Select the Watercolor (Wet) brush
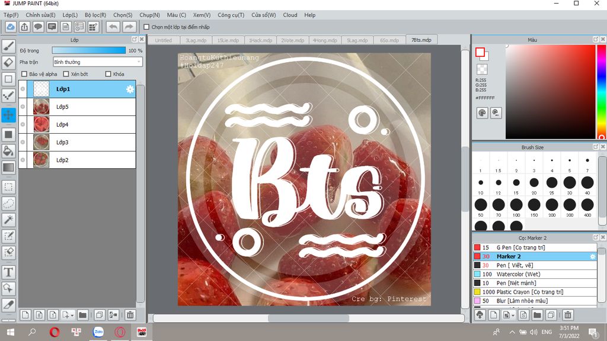The width and height of the screenshot is (607, 341). click(535, 274)
